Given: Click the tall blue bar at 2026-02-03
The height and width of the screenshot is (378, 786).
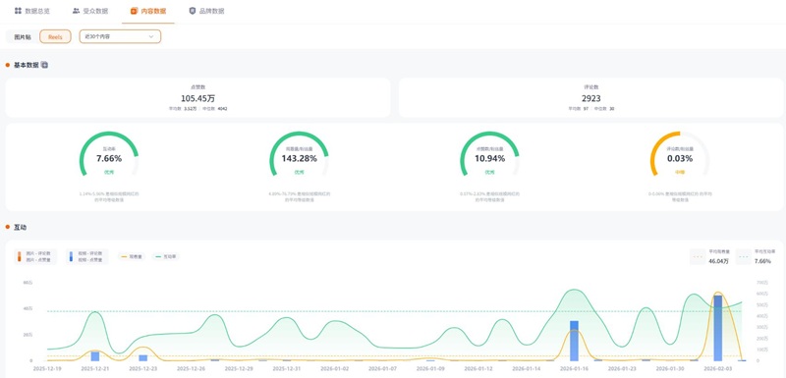Looking at the screenshot, I should (718, 328).
